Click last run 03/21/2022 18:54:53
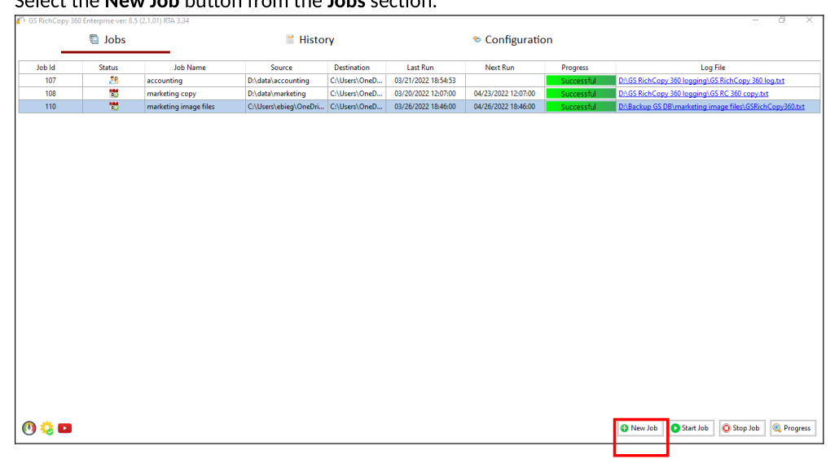Viewport: 839px width, 459px height. (425, 81)
